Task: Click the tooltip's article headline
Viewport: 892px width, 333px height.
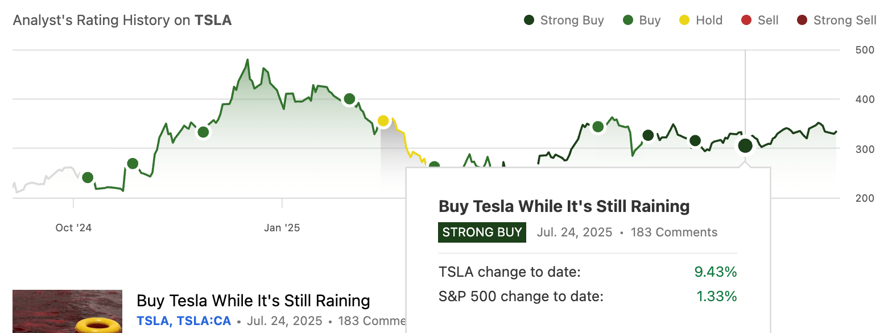Action: (564, 206)
